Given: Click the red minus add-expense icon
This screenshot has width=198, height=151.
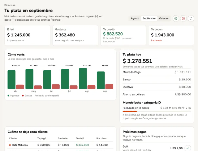Looking at the screenshot, I should coord(183,18).
